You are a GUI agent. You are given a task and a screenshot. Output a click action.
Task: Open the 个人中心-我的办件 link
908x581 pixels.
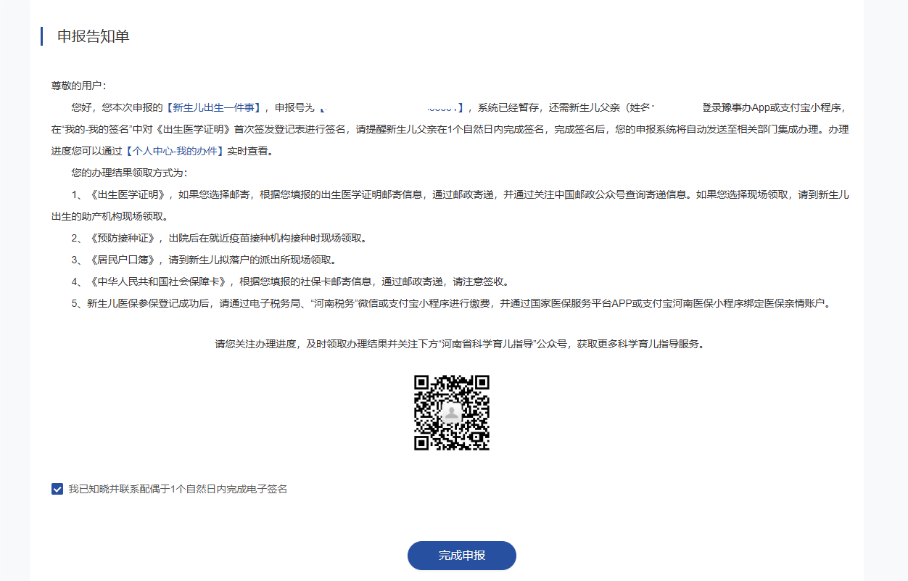(173, 152)
